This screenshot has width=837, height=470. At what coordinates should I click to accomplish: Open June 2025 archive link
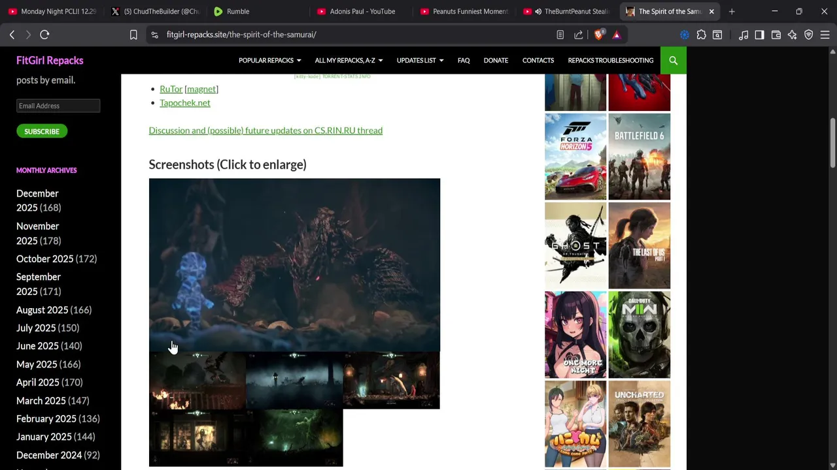pos(37,346)
